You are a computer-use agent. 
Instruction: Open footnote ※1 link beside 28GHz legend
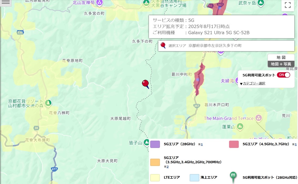202,144
